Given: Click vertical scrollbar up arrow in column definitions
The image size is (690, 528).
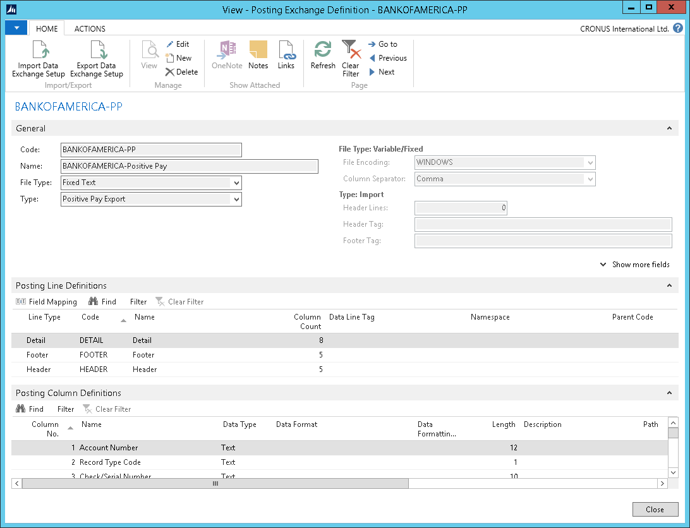Looking at the screenshot, I should click(673, 423).
